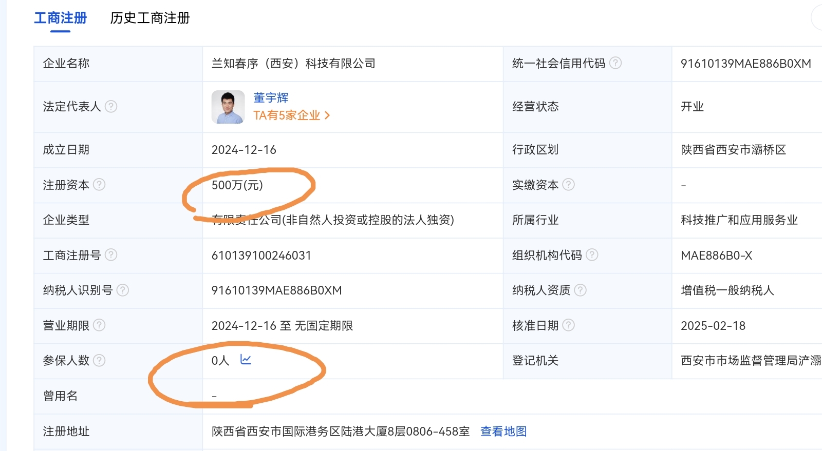Open legal representative 董宇辉 profile link
This screenshot has height=451, width=822.
271,97
